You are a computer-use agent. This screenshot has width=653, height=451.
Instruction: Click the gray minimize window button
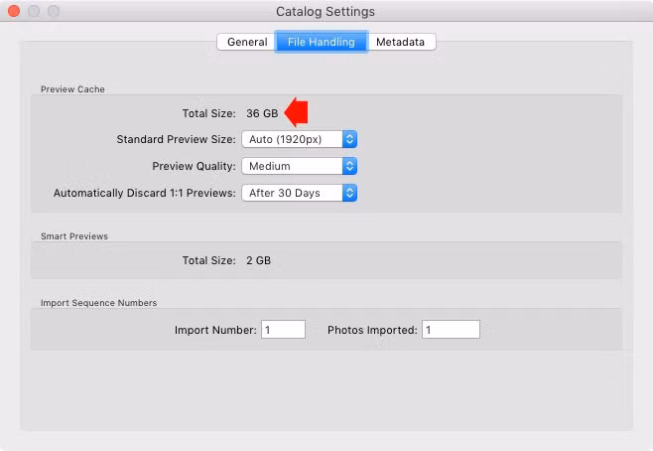pos(34,11)
